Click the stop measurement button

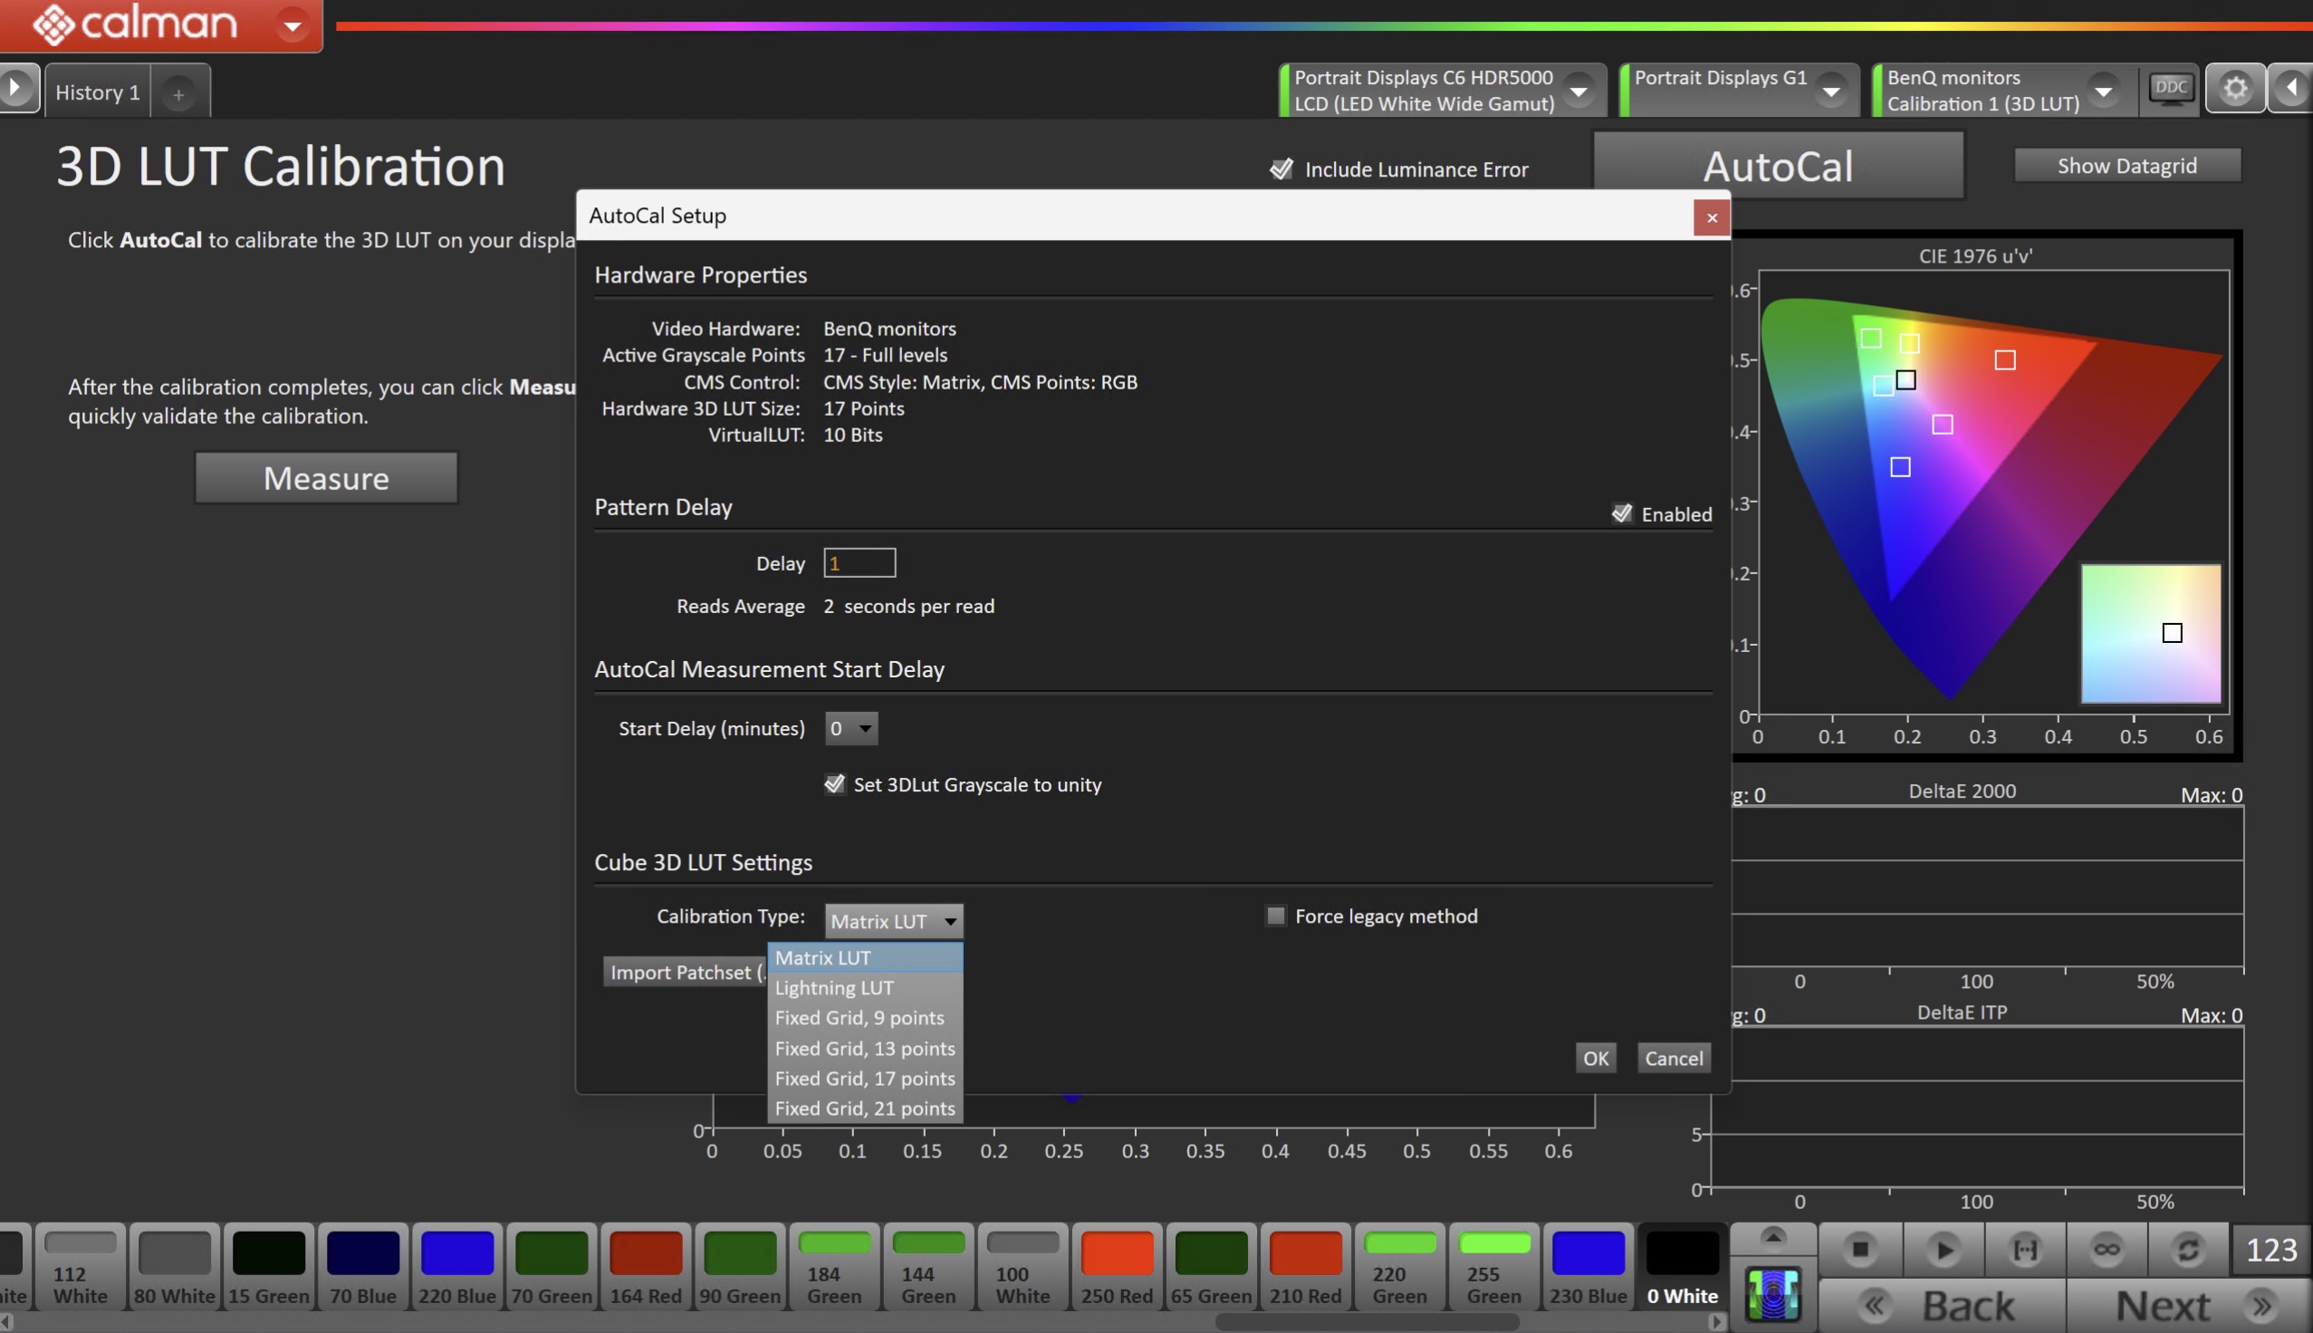1859,1250
